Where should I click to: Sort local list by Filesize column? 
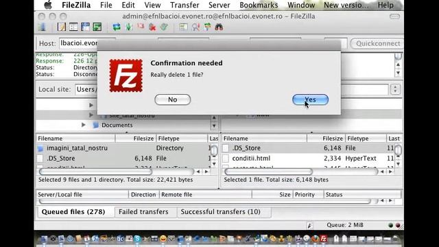click(x=136, y=139)
